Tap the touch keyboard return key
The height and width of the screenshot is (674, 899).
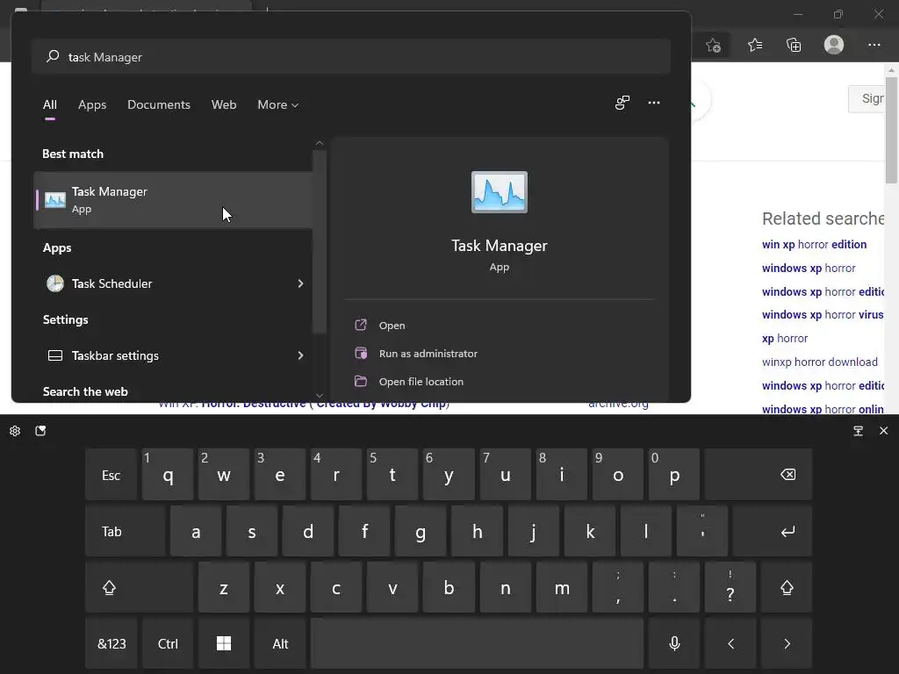[x=773, y=531]
